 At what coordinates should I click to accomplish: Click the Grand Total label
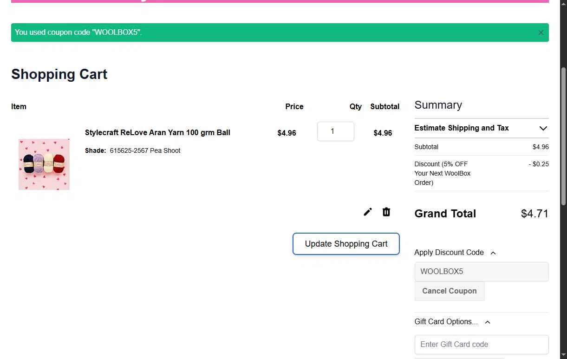[x=445, y=214]
